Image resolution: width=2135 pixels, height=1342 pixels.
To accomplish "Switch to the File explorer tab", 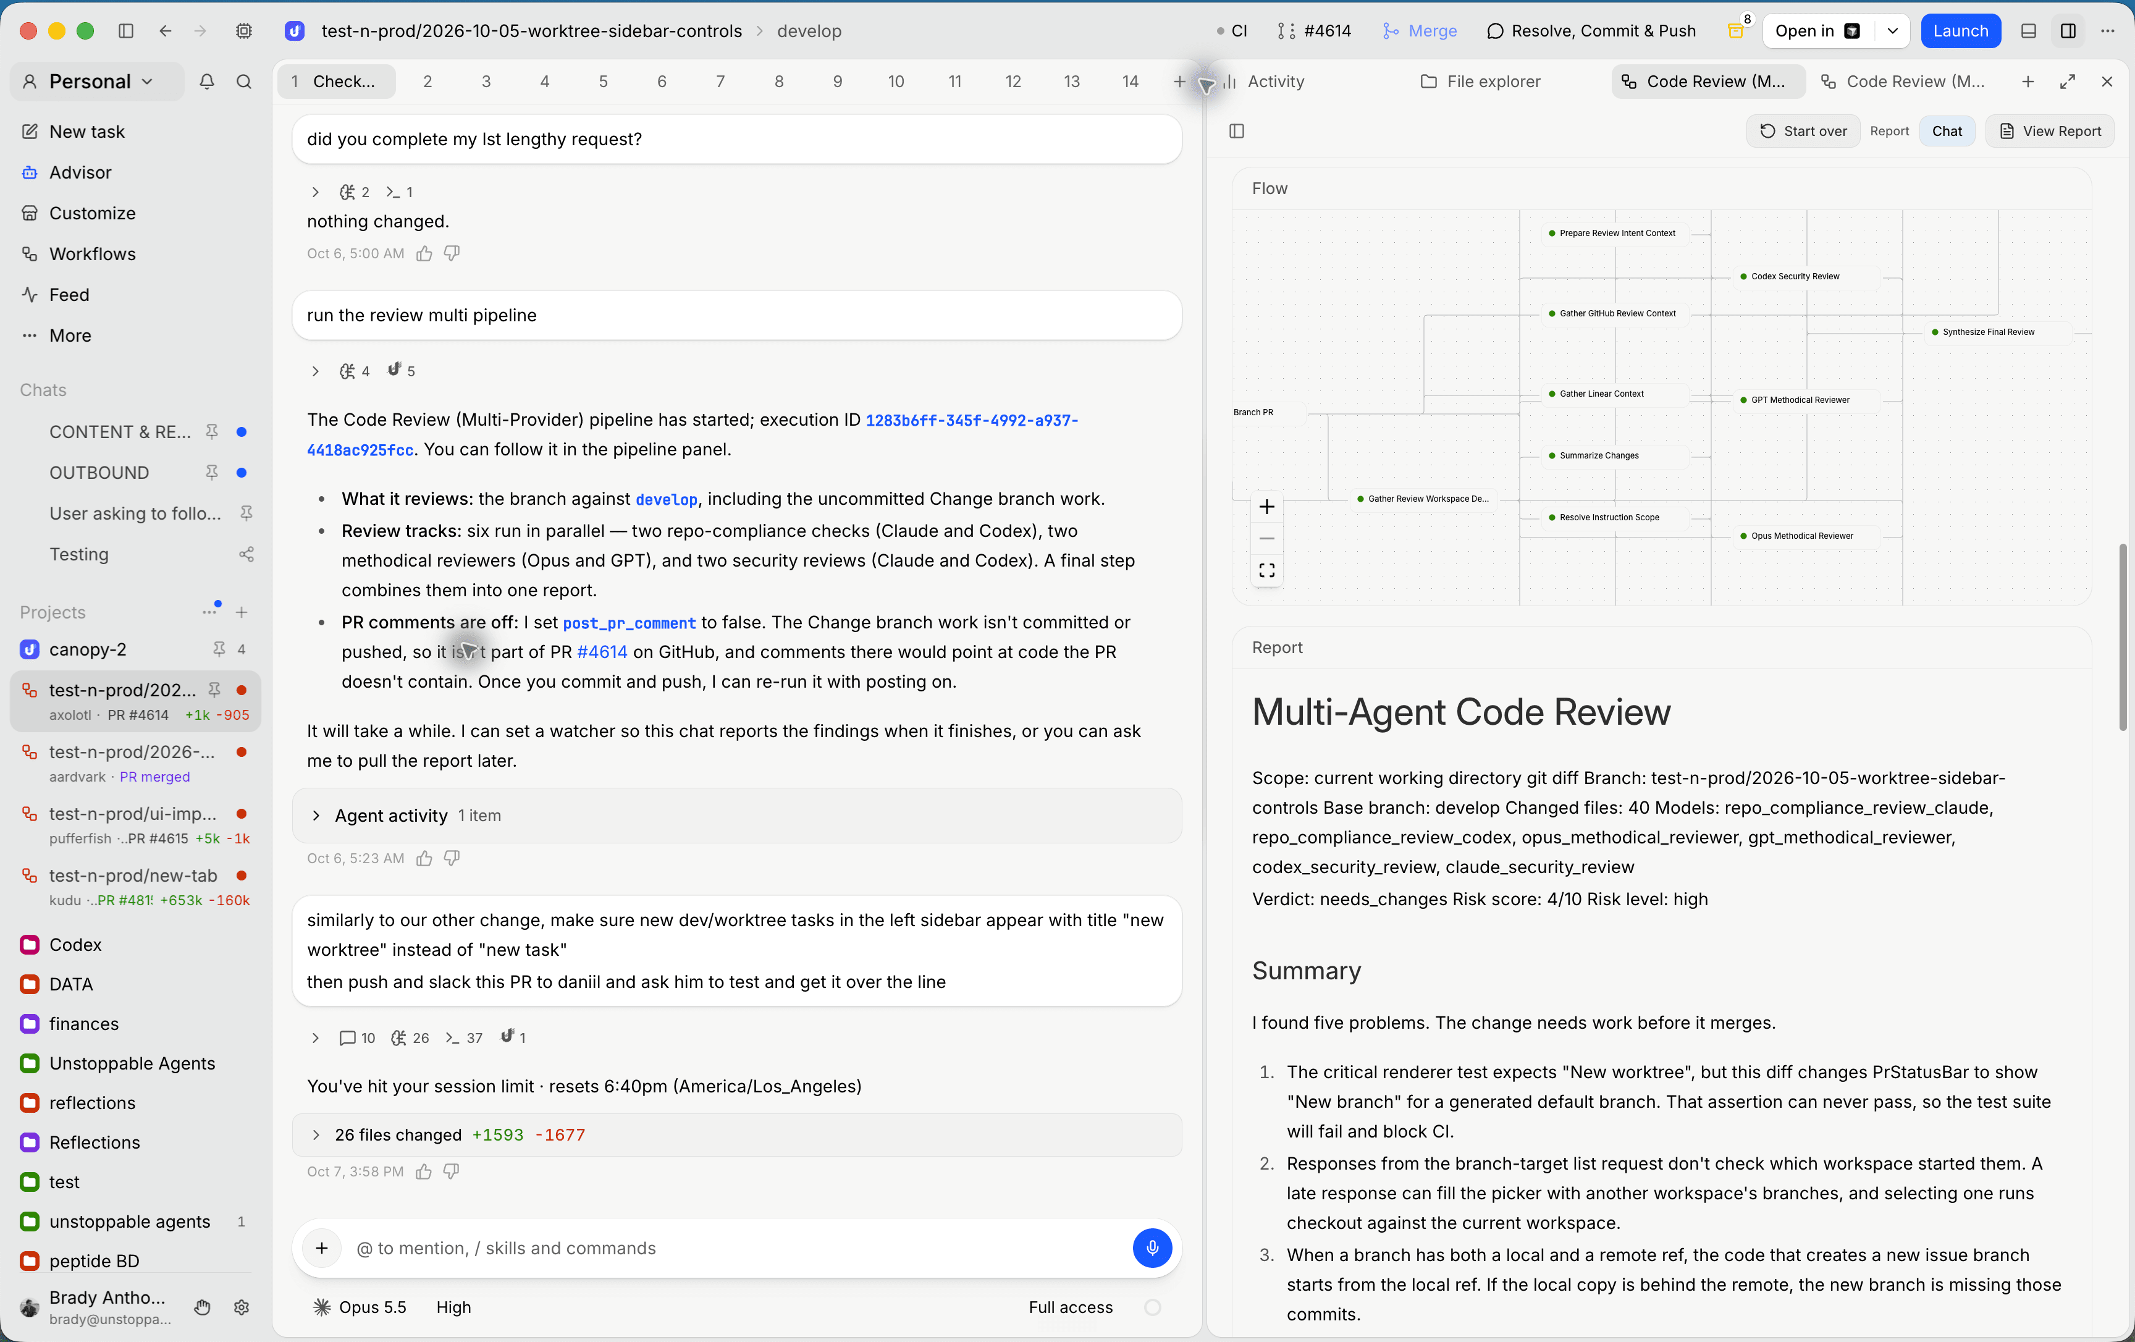I will [1480, 82].
